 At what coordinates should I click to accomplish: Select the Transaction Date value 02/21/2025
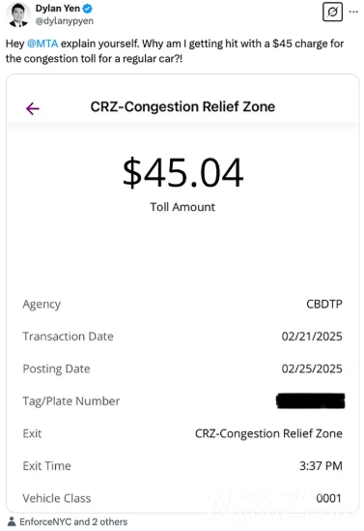coord(312,337)
